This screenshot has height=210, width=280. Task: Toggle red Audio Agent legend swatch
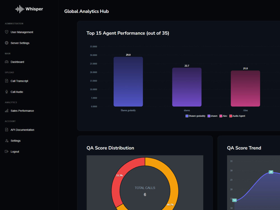tap(230, 116)
